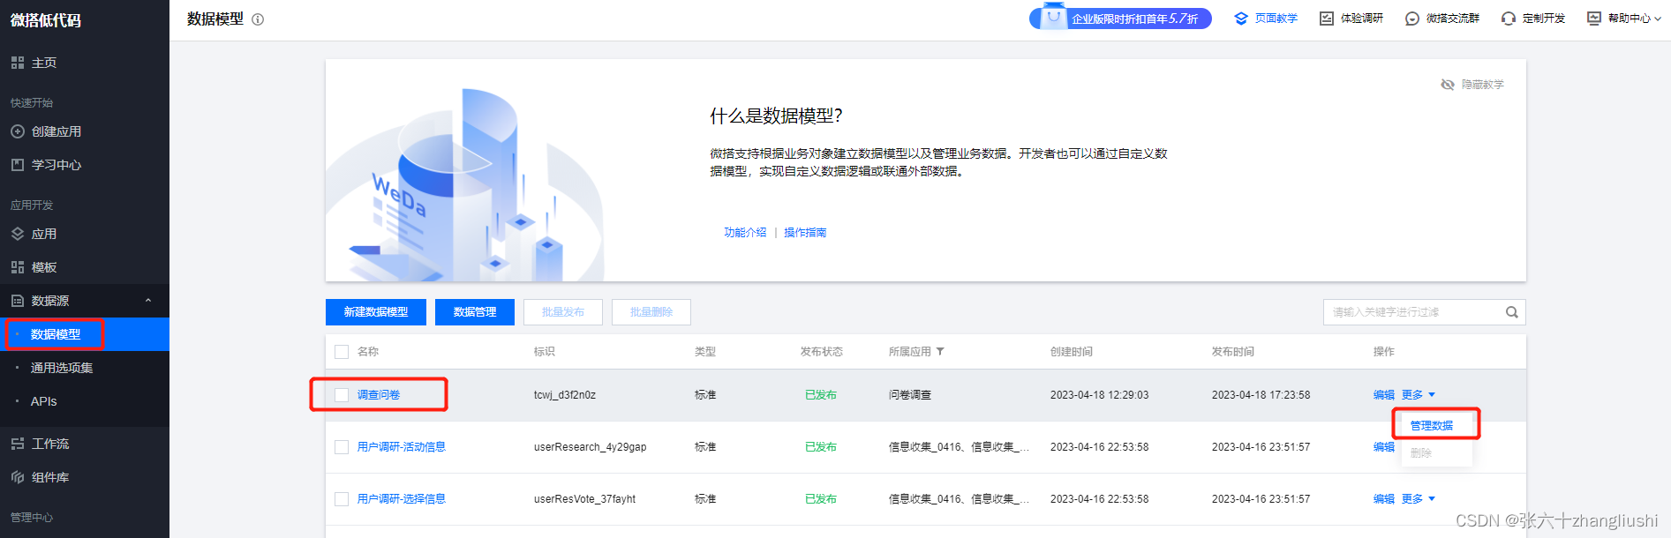
Task: Click the 应用 layers icon in sidebar
Action: coord(18,234)
